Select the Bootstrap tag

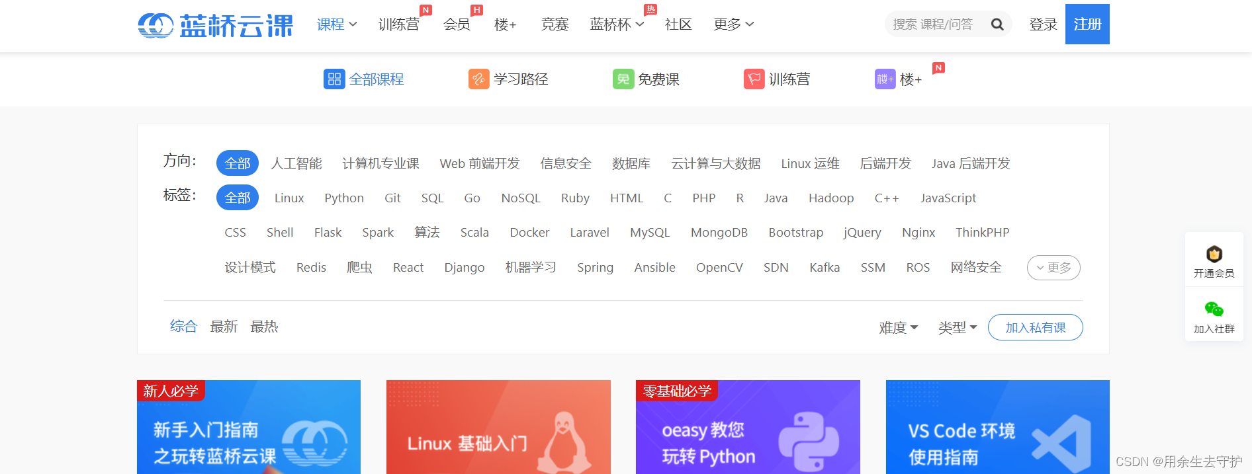tap(796, 233)
